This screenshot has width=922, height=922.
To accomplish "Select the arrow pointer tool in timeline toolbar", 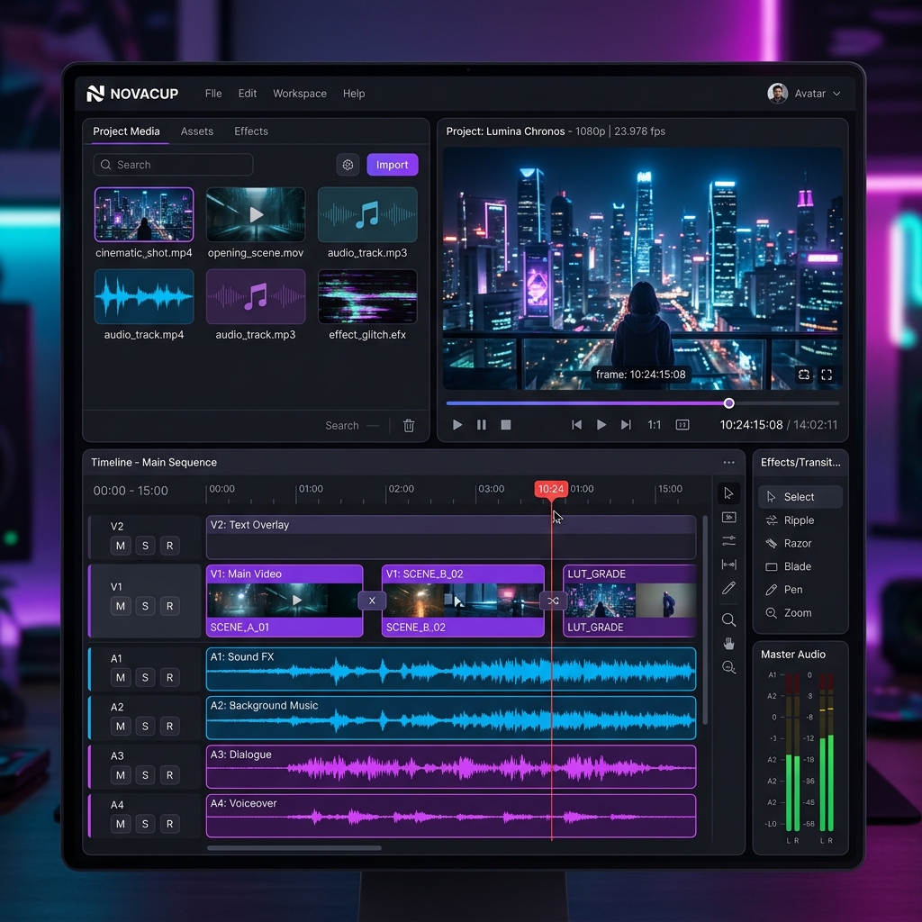I will tap(728, 493).
